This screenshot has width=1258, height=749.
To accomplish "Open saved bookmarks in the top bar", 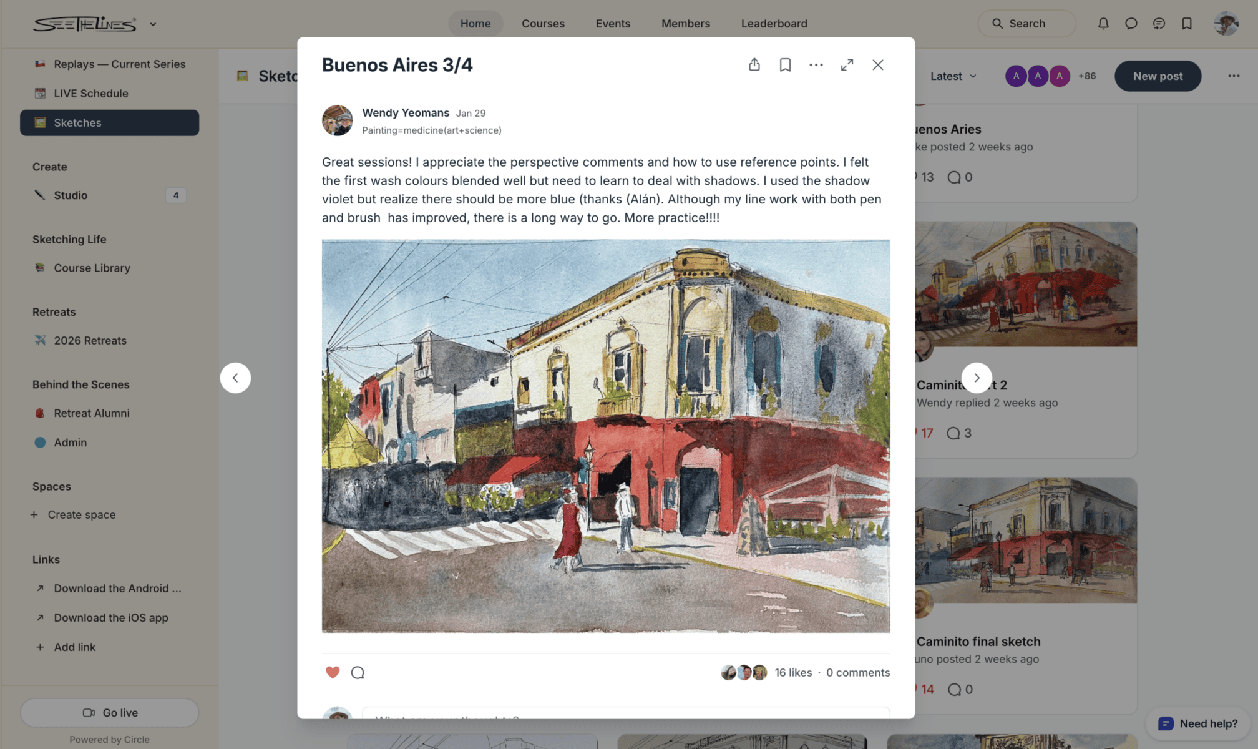I will 1187,24.
